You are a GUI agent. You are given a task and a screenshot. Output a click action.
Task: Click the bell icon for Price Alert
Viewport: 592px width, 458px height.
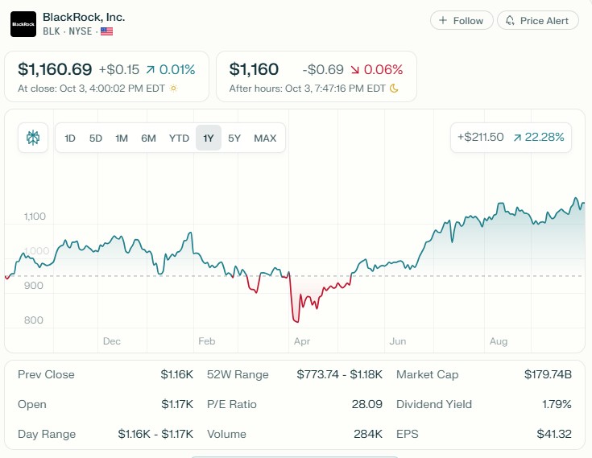511,21
